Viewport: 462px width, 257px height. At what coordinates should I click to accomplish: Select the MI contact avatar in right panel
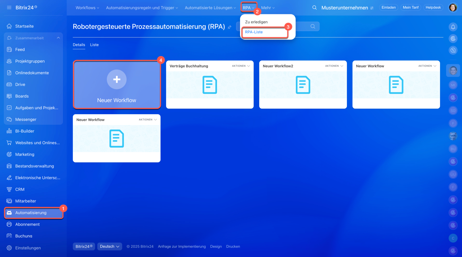pos(453,85)
